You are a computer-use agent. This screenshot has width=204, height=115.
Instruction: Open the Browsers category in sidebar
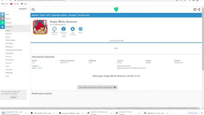click(x=9, y=34)
